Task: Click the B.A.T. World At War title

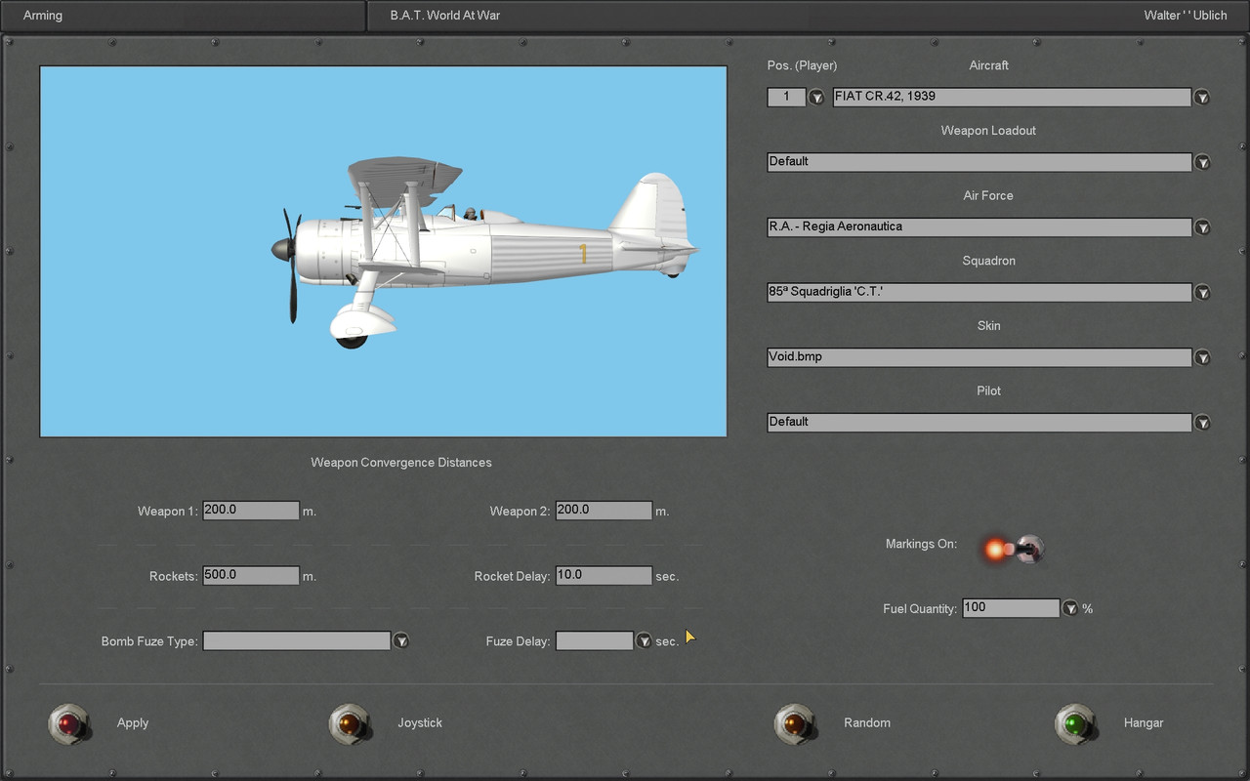Action: click(x=445, y=16)
